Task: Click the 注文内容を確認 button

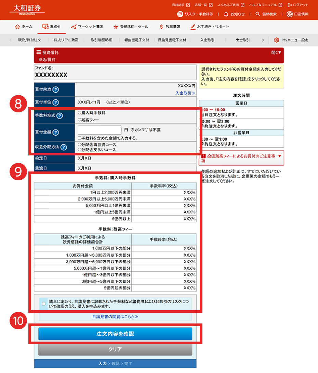Action: click(x=115, y=334)
